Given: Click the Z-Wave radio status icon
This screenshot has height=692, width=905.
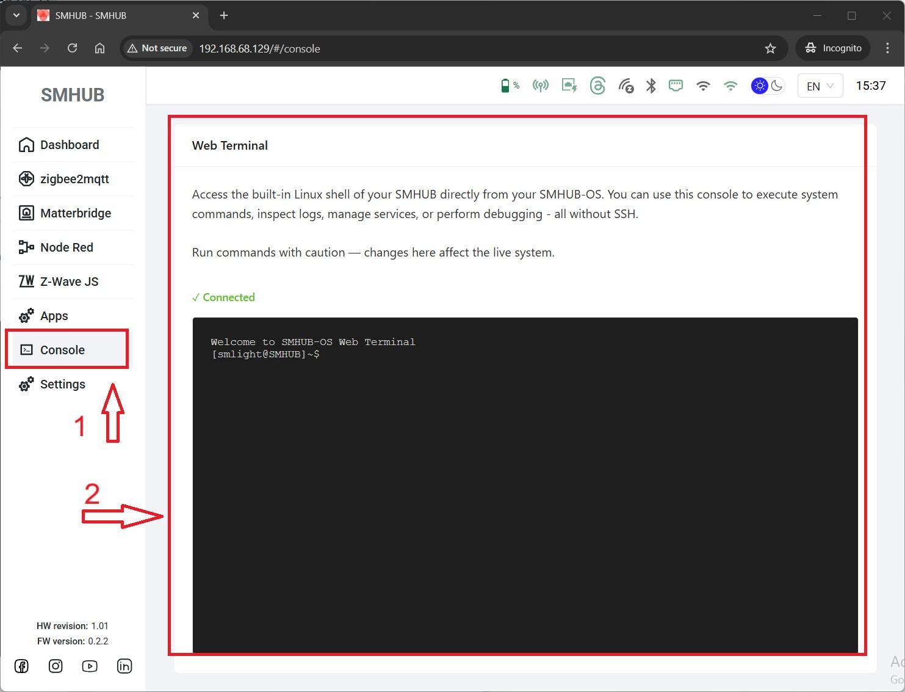Looking at the screenshot, I should [626, 86].
